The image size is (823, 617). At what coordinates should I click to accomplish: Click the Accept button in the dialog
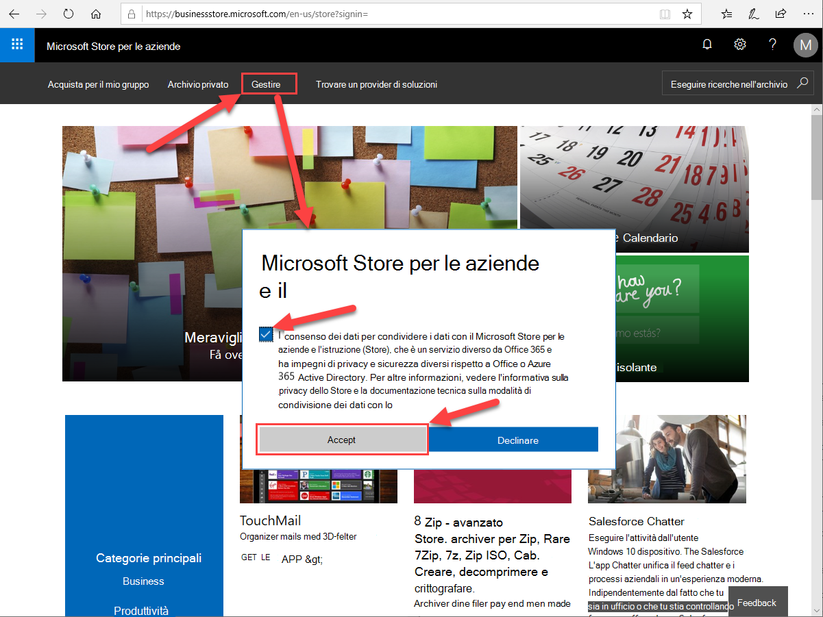pyautogui.click(x=342, y=439)
